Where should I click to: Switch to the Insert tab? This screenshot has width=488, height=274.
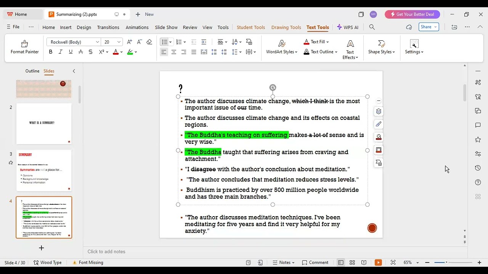(x=66, y=27)
